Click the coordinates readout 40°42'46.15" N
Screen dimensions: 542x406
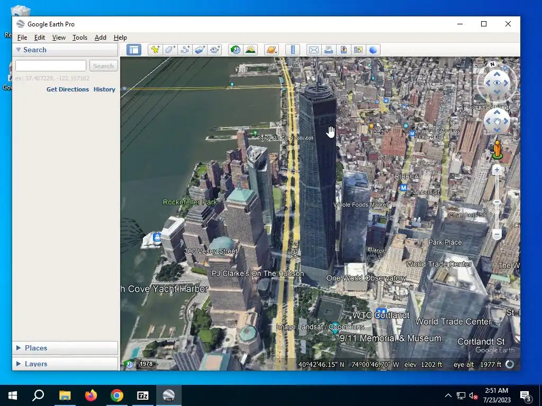321,364
